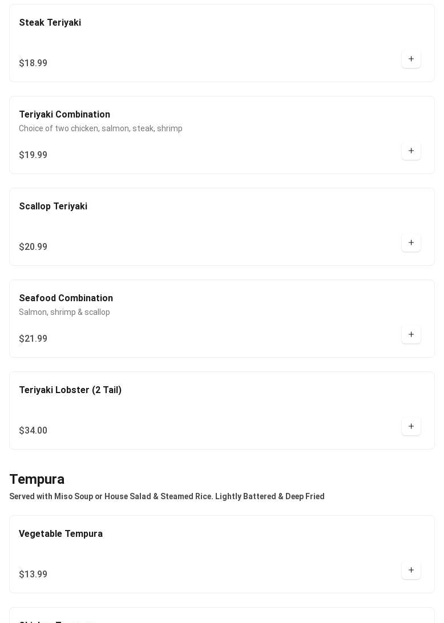View Teriyaki Lobster (2 Tail) title

pyautogui.click(x=70, y=390)
